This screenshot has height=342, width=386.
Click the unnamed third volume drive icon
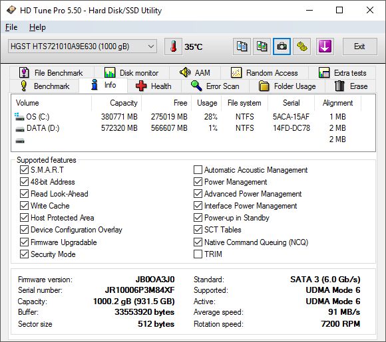20,141
